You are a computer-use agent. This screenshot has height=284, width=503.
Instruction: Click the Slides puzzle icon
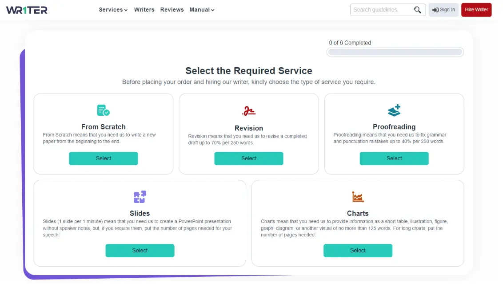[140, 197]
